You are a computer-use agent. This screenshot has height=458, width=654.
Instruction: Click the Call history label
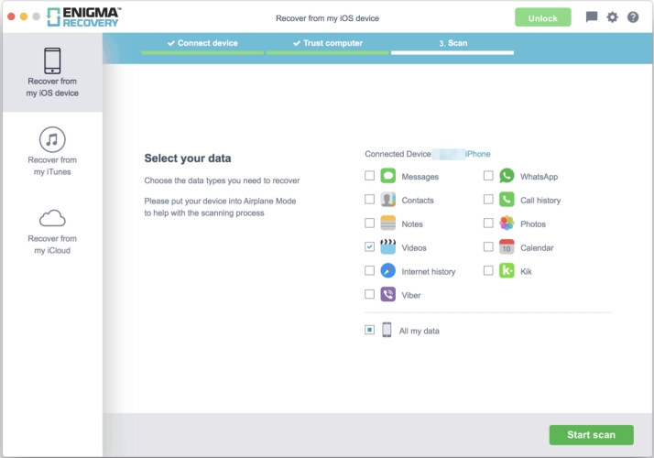pyautogui.click(x=540, y=201)
